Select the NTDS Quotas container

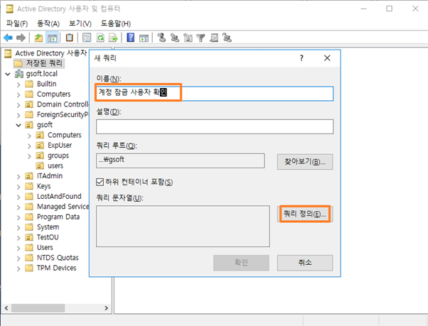tap(52, 258)
